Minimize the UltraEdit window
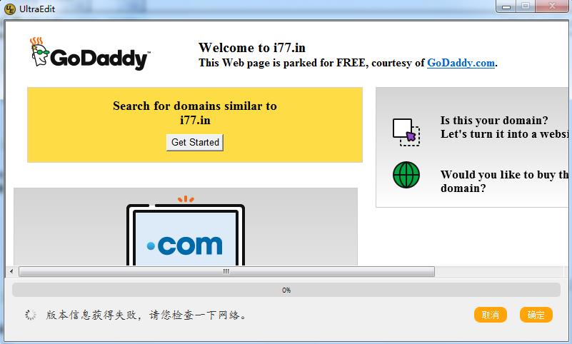 click(506, 6)
